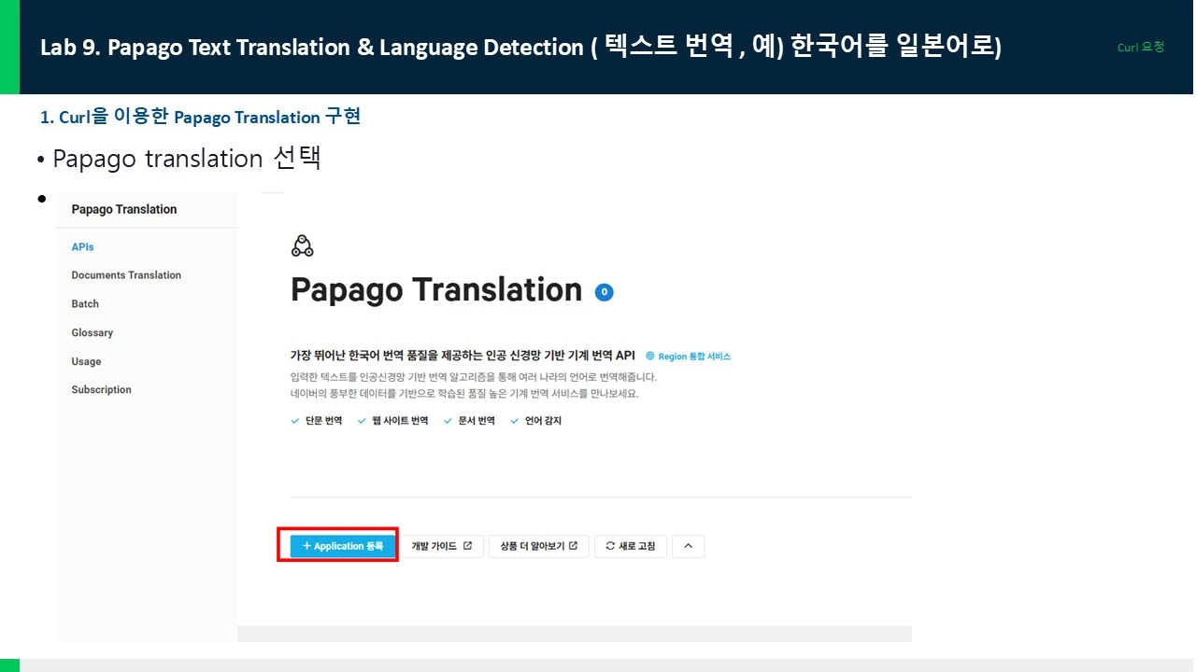Screen dimensions: 1196x672
Task: View the Usage sidebar page
Action: point(86,362)
